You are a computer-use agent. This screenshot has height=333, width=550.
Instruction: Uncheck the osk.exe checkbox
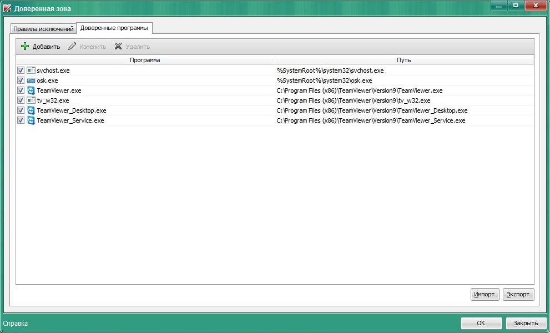(x=21, y=80)
